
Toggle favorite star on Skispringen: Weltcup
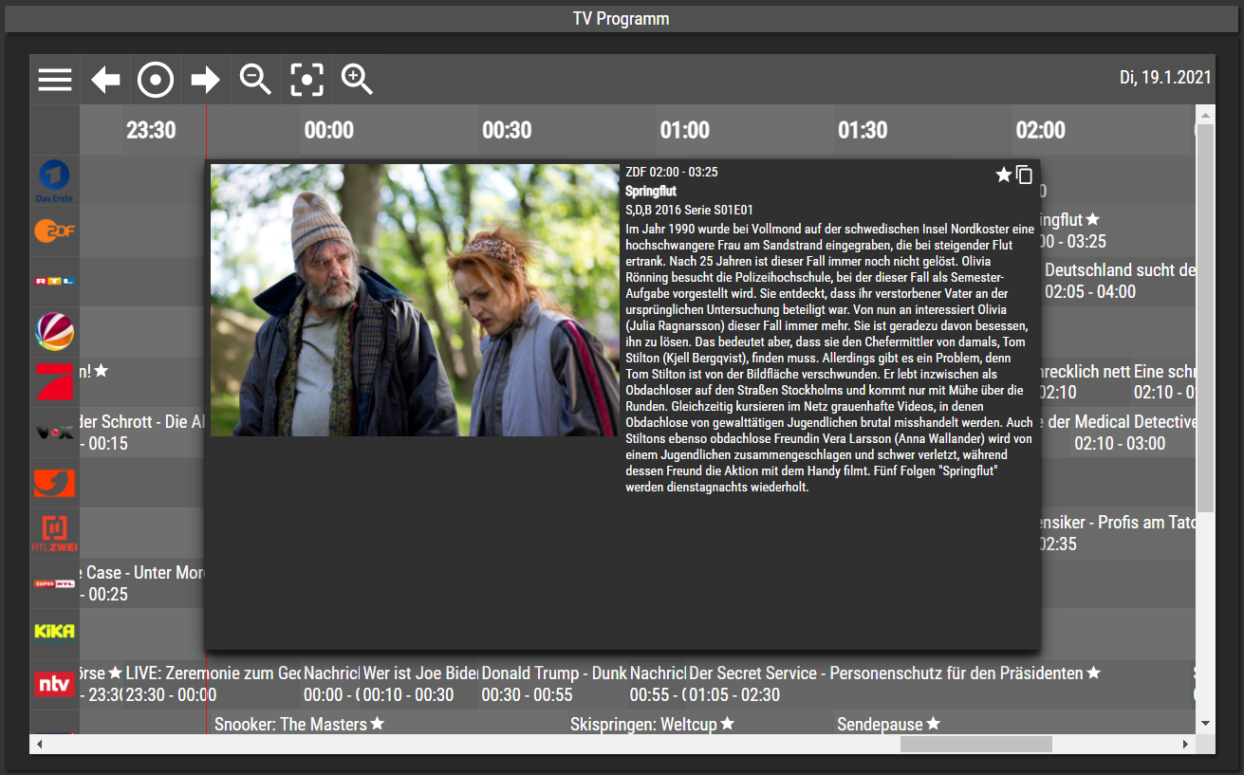[727, 724]
